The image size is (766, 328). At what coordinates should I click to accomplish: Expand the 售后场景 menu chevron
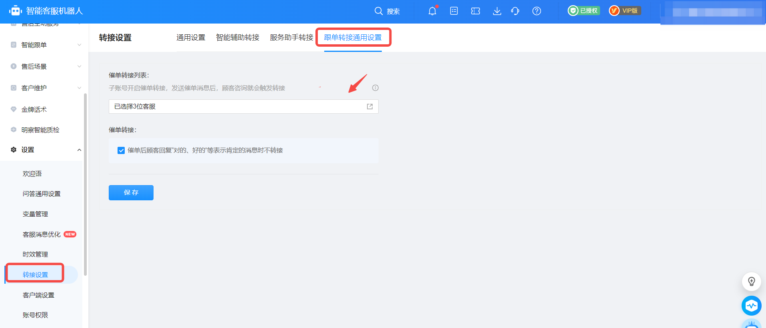79,66
